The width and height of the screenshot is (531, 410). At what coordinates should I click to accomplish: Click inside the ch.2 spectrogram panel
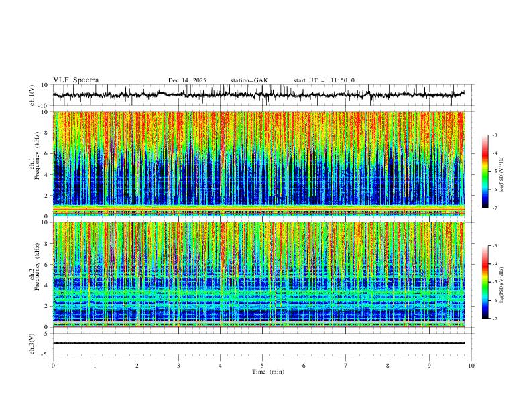coord(258,275)
